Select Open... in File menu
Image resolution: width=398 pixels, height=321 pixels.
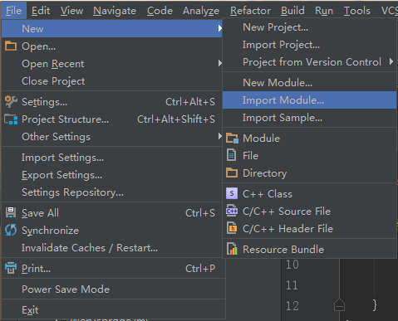pyautogui.click(x=112, y=46)
